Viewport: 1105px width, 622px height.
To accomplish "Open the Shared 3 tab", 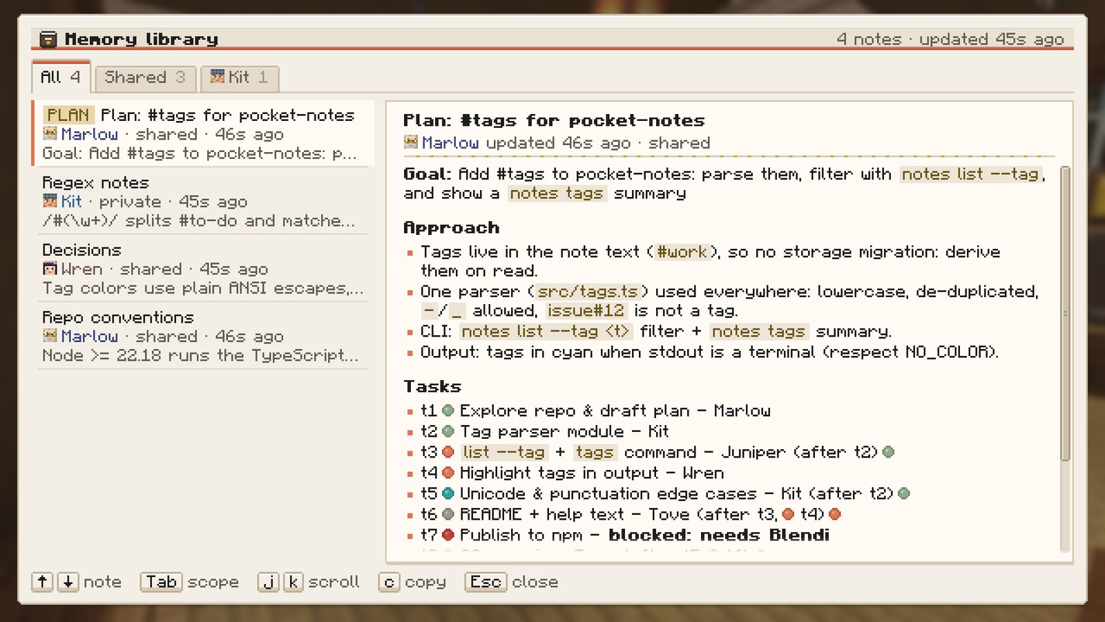I will coord(145,78).
